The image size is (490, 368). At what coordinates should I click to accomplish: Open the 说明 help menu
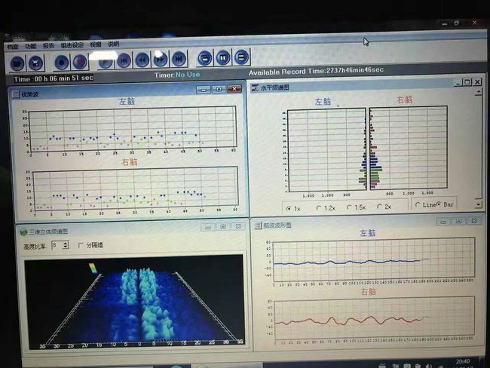[x=113, y=44]
